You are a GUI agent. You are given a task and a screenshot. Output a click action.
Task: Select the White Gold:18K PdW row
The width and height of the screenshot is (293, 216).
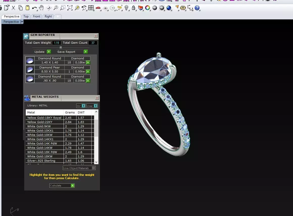pos(60,152)
